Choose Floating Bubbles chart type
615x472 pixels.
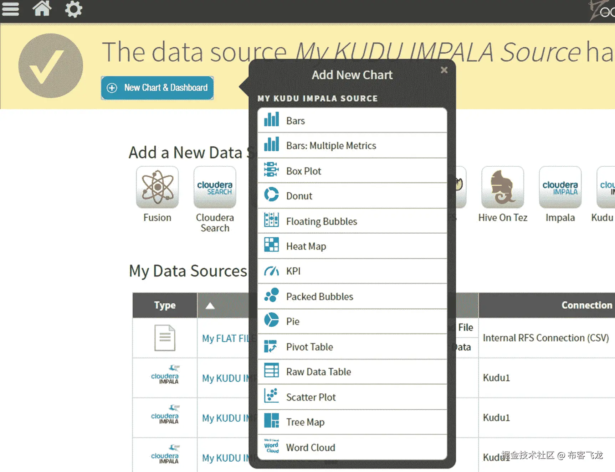point(352,221)
